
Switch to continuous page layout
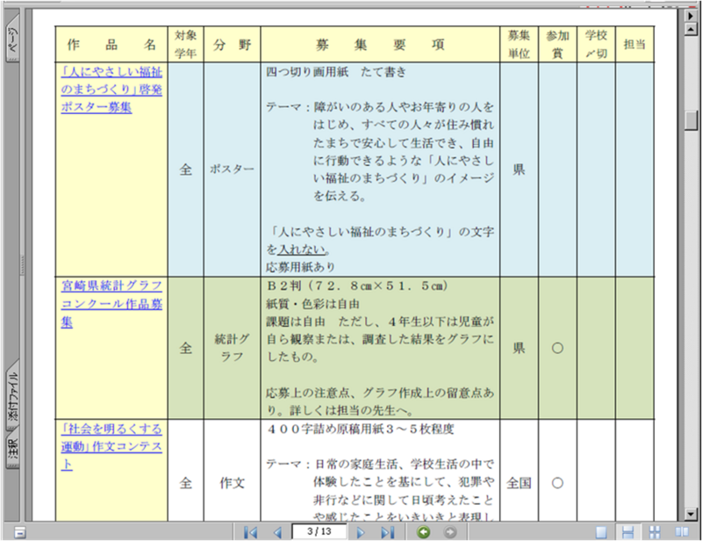628,532
